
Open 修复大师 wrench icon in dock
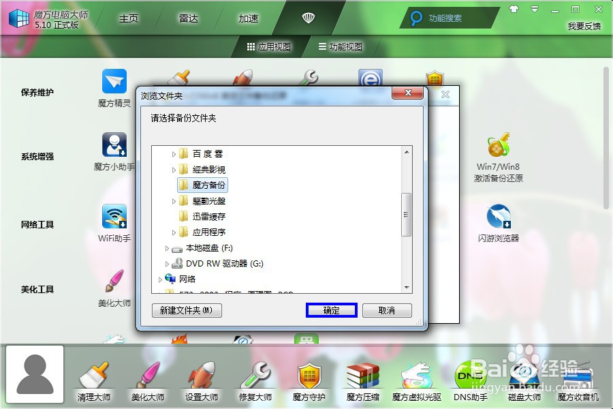click(x=255, y=376)
